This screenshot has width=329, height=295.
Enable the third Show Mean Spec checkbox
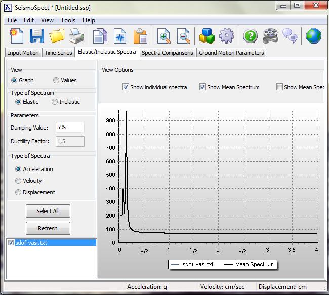tap(279, 87)
